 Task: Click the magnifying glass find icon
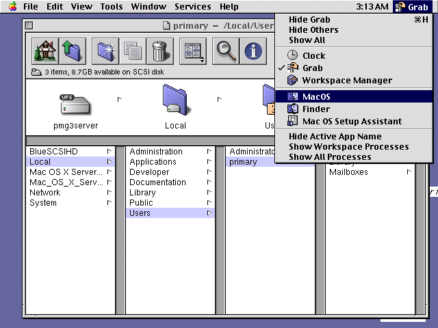tap(226, 51)
